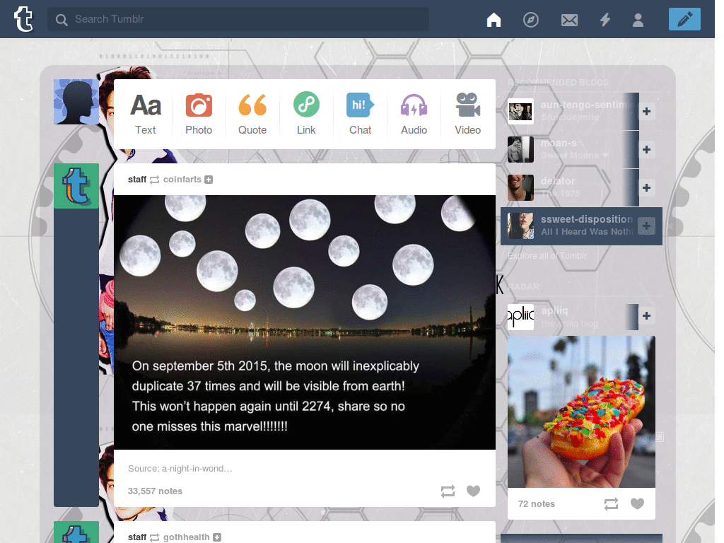Open the Tumblr logo home link

[23, 19]
